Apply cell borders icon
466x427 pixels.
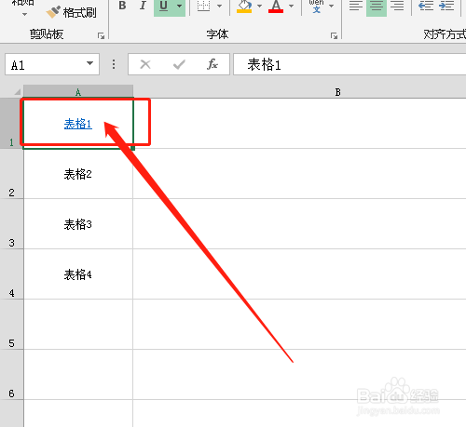click(204, 7)
